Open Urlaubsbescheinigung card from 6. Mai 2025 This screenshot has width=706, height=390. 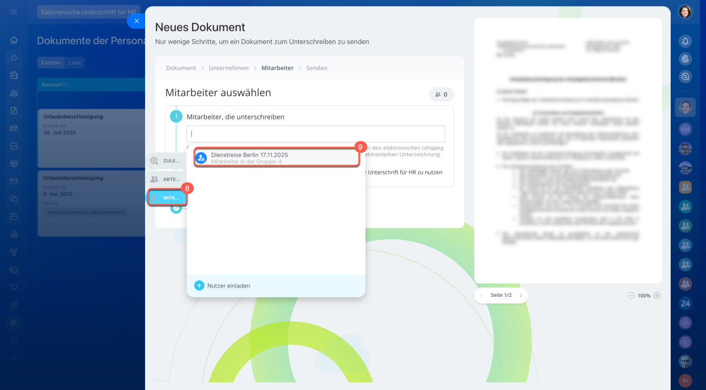pos(91,203)
